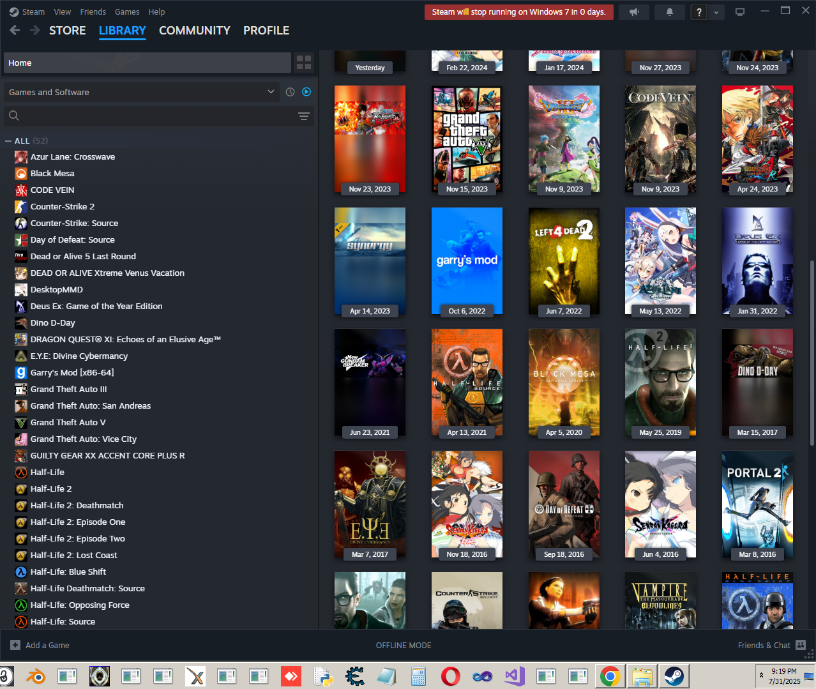This screenshot has width=816, height=689.
Task: Select Black Mesa in the game list
Action: coord(52,173)
